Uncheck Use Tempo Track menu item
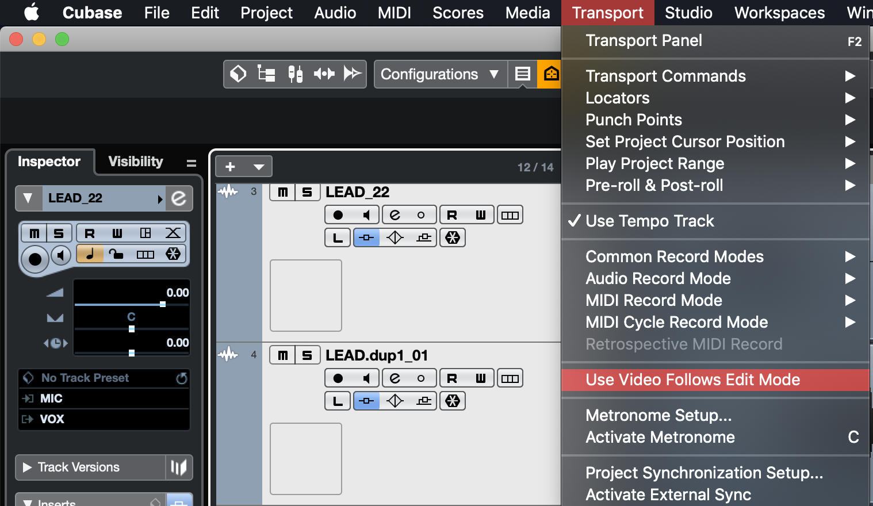This screenshot has width=873, height=506. tap(715, 221)
